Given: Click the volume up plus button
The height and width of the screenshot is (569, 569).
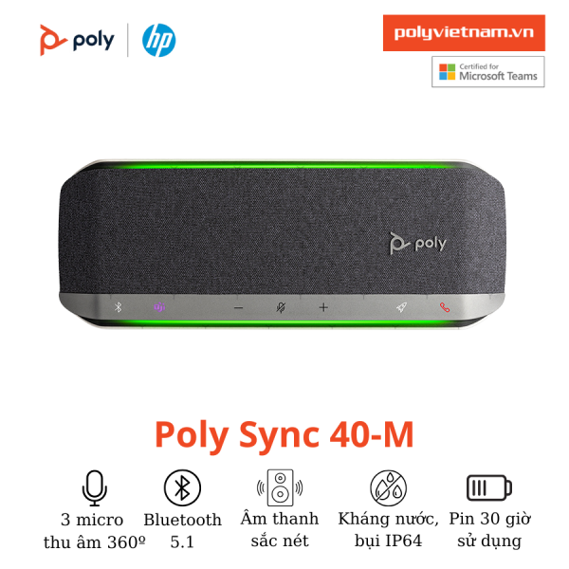Looking at the screenshot, I should tap(323, 307).
